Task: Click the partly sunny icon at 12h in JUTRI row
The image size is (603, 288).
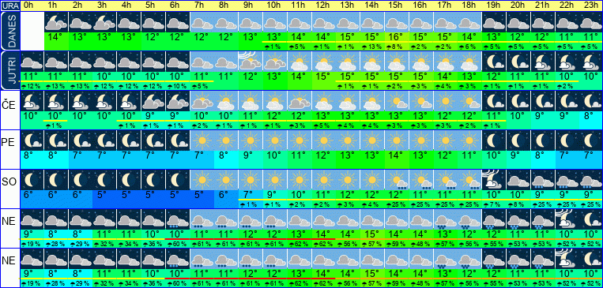Action: 323,61
